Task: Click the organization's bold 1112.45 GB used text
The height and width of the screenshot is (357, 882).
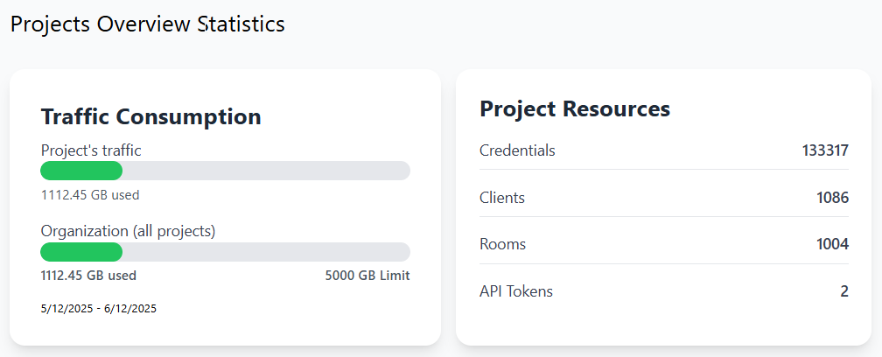Action: [x=88, y=276]
